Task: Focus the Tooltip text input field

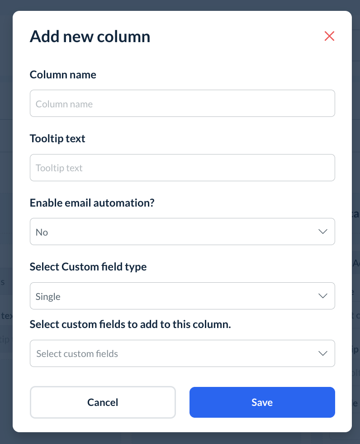Action: tap(182, 168)
